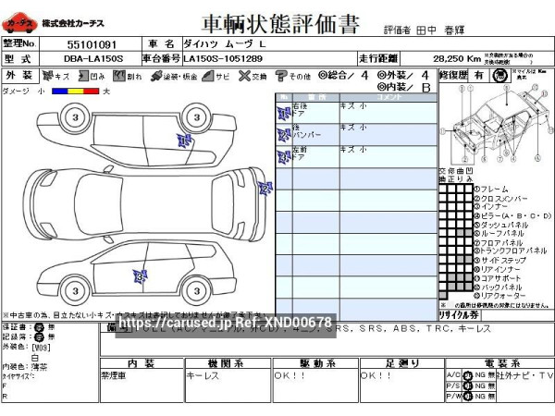Viewport: 555px width, 416px height.
Task: Click marker 3 icon in damage table row
Action: pos(284,157)
